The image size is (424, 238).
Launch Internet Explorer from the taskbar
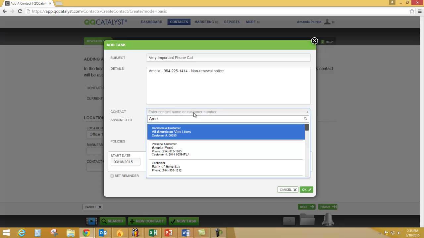(22, 233)
